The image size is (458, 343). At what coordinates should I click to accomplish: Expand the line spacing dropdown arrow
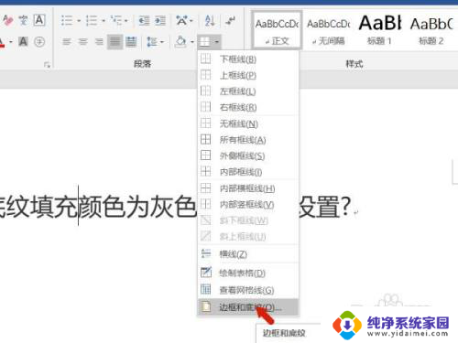[x=162, y=42]
